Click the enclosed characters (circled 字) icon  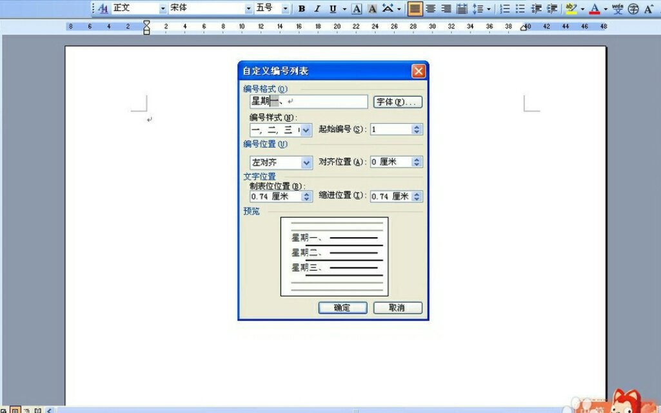tap(633, 8)
